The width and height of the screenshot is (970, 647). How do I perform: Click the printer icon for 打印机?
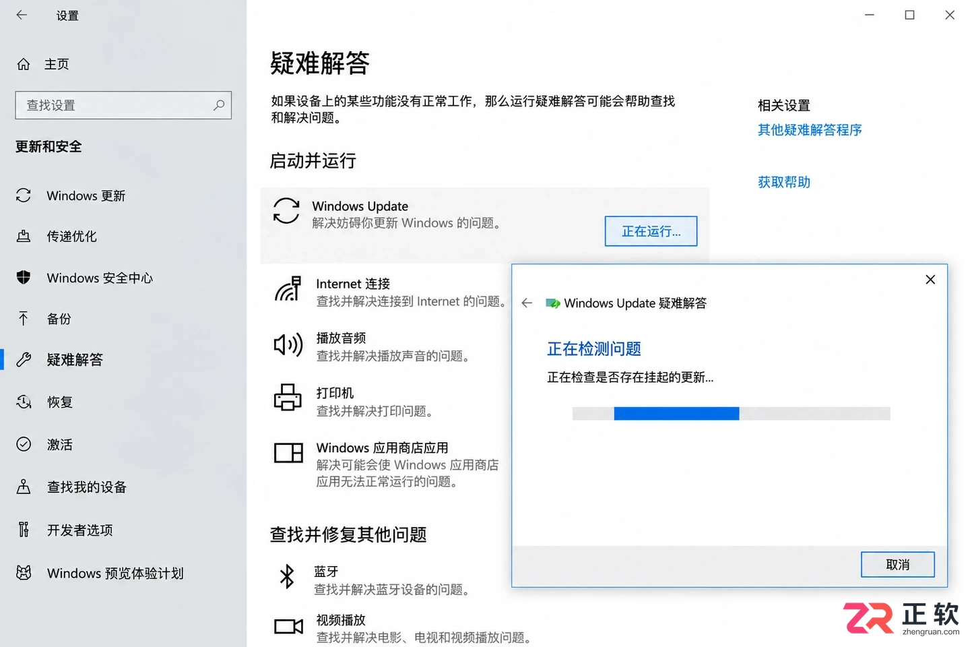pos(288,397)
